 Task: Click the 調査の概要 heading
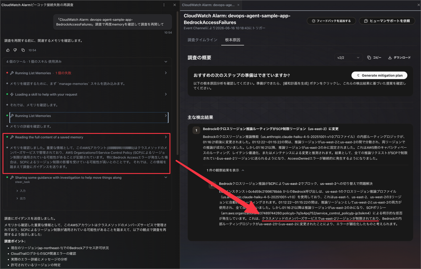pos(199,58)
